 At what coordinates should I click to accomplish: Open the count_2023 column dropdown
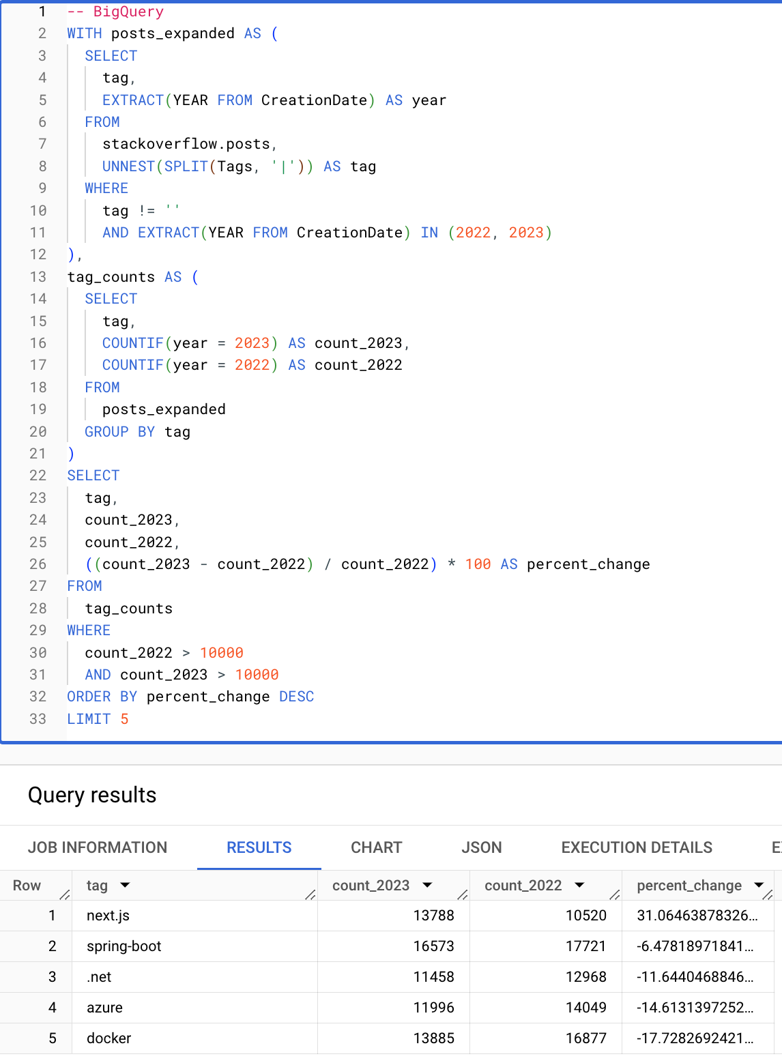click(428, 885)
